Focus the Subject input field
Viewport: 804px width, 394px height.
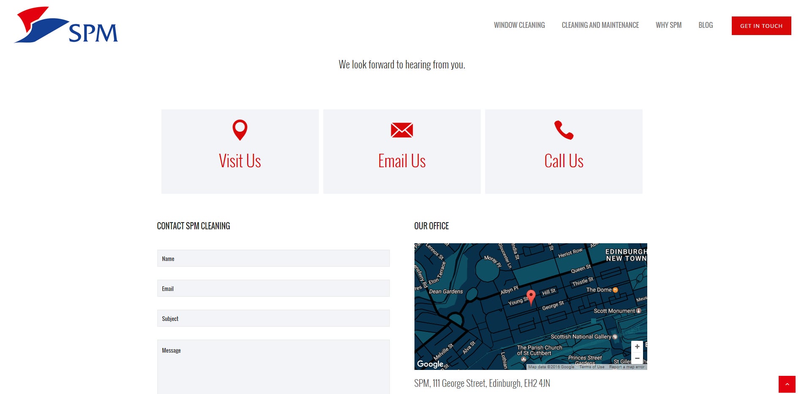click(273, 318)
